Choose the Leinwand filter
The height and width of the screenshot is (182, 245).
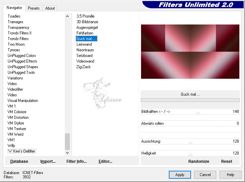click(84, 44)
